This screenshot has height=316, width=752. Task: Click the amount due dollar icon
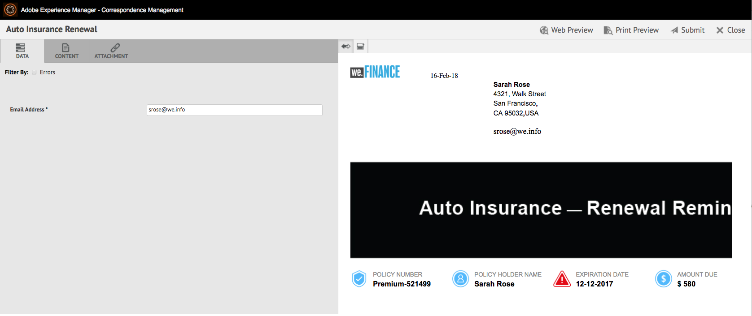[x=663, y=279]
